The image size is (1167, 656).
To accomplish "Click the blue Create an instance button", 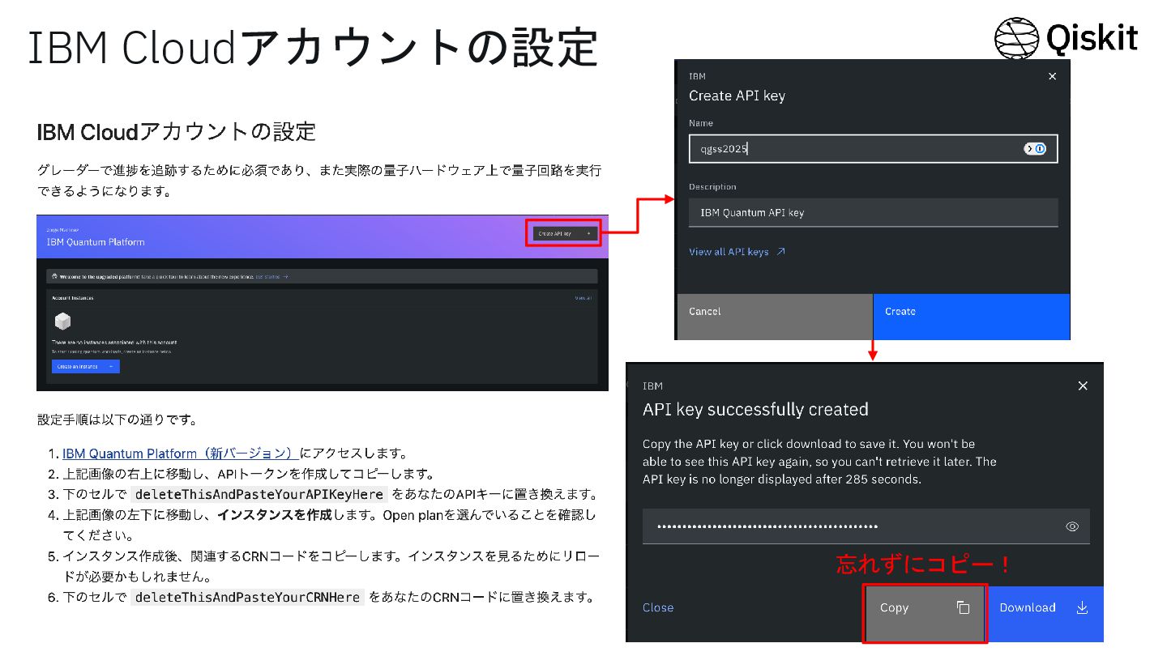I will click(x=86, y=367).
